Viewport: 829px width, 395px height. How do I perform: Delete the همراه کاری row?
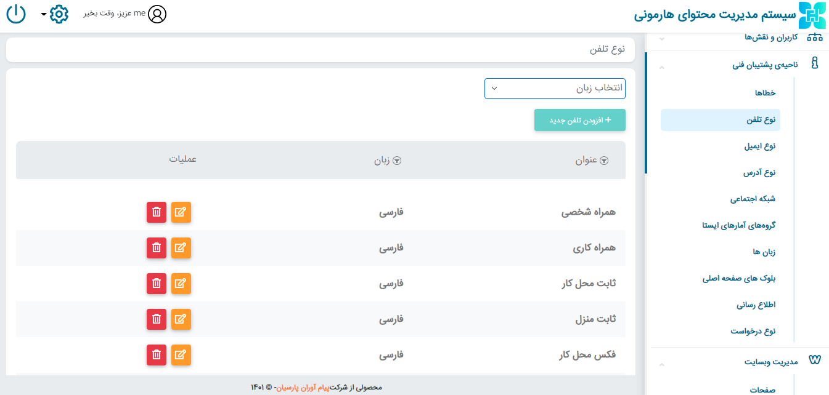tap(157, 248)
